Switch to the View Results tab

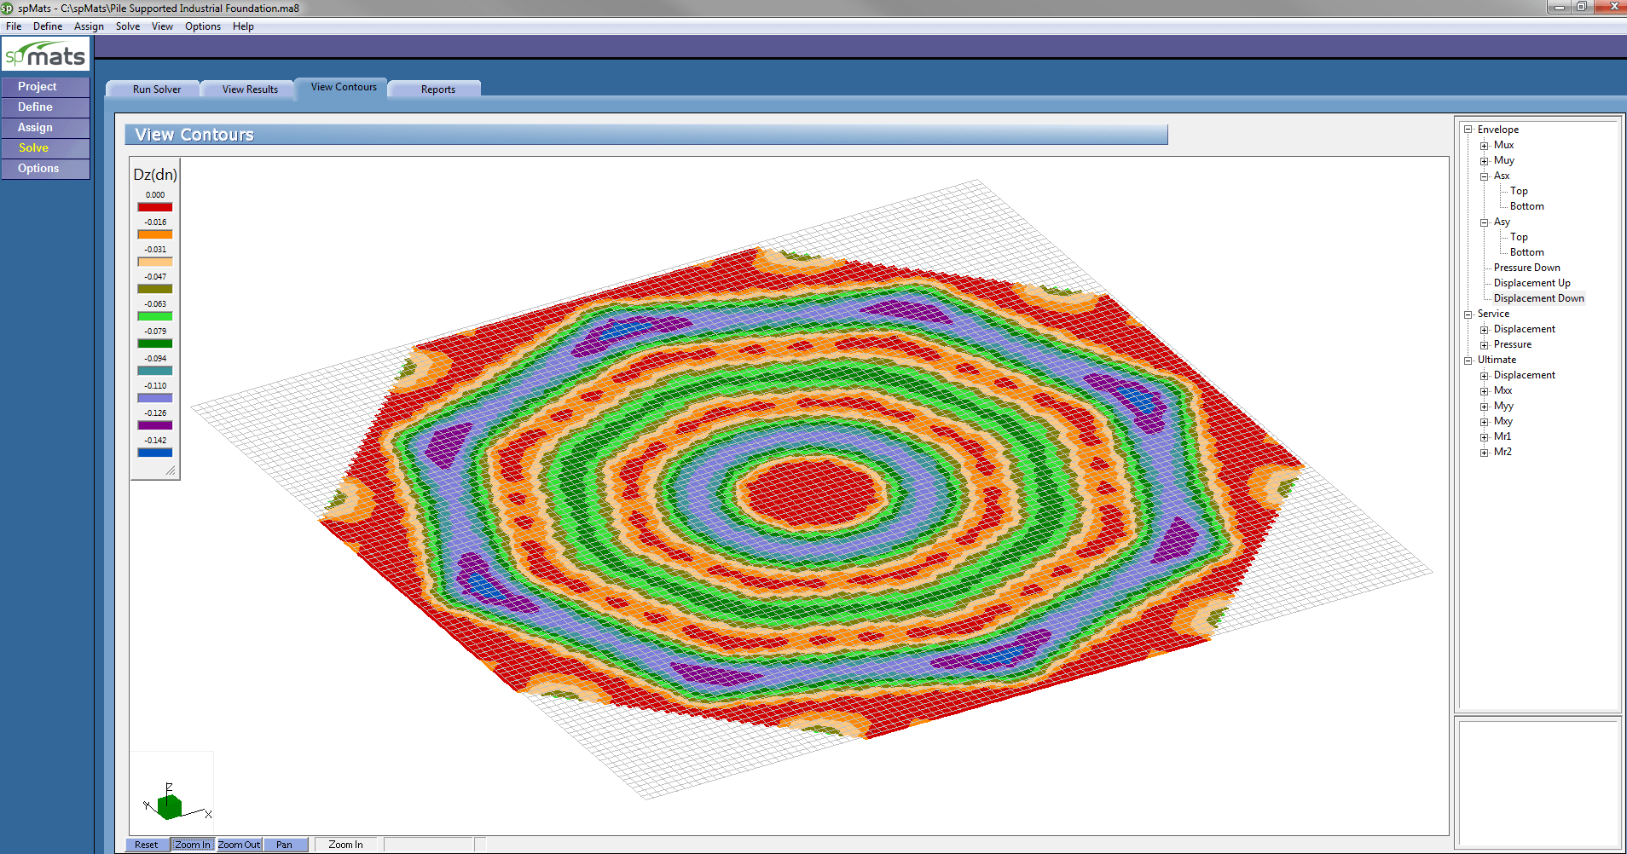pos(248,89)
